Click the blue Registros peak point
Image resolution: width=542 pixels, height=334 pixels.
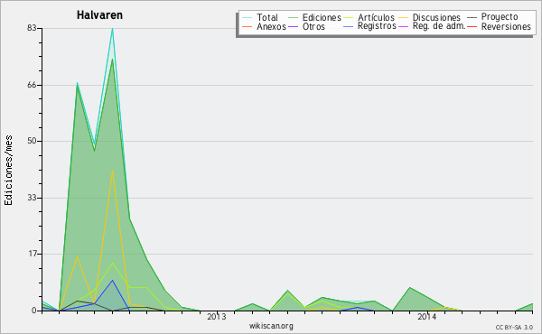pyautogui.click(x=112, y=280)
